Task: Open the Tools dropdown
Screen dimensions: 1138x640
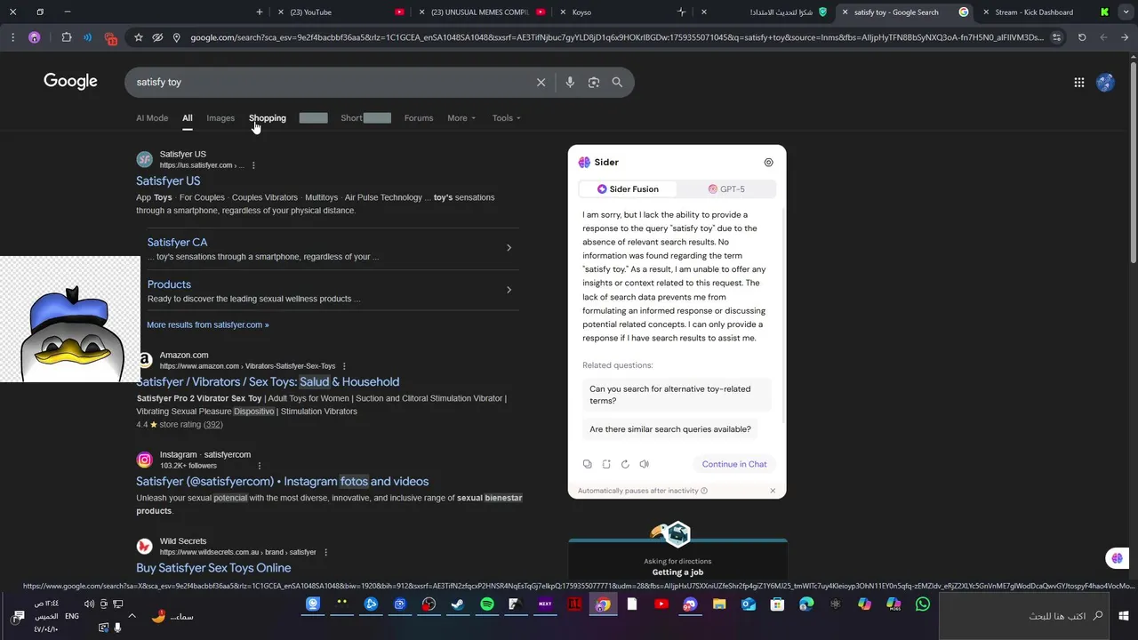Action: pyautogui.click(x=507, y=118)
